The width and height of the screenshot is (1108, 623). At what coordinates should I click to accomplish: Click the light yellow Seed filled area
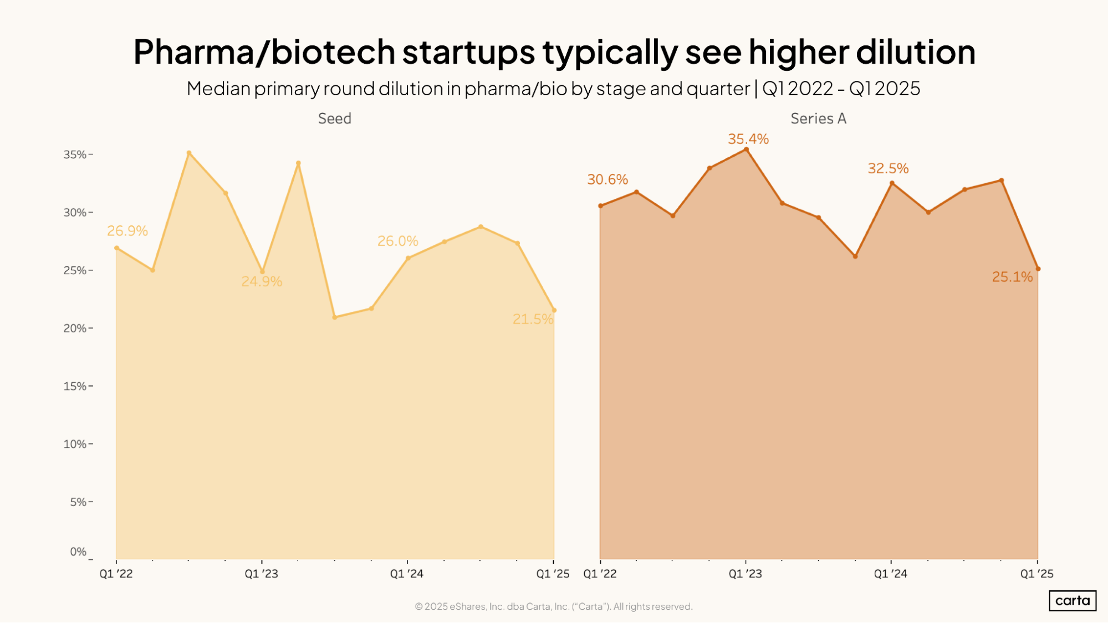pos(333,432)
